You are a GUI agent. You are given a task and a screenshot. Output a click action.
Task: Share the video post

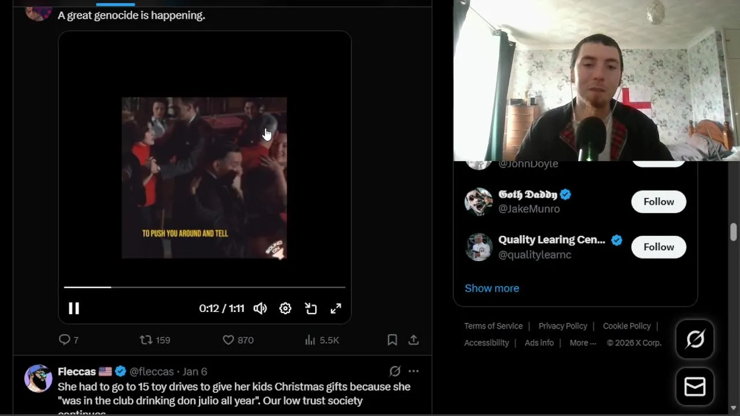(413, 340)
